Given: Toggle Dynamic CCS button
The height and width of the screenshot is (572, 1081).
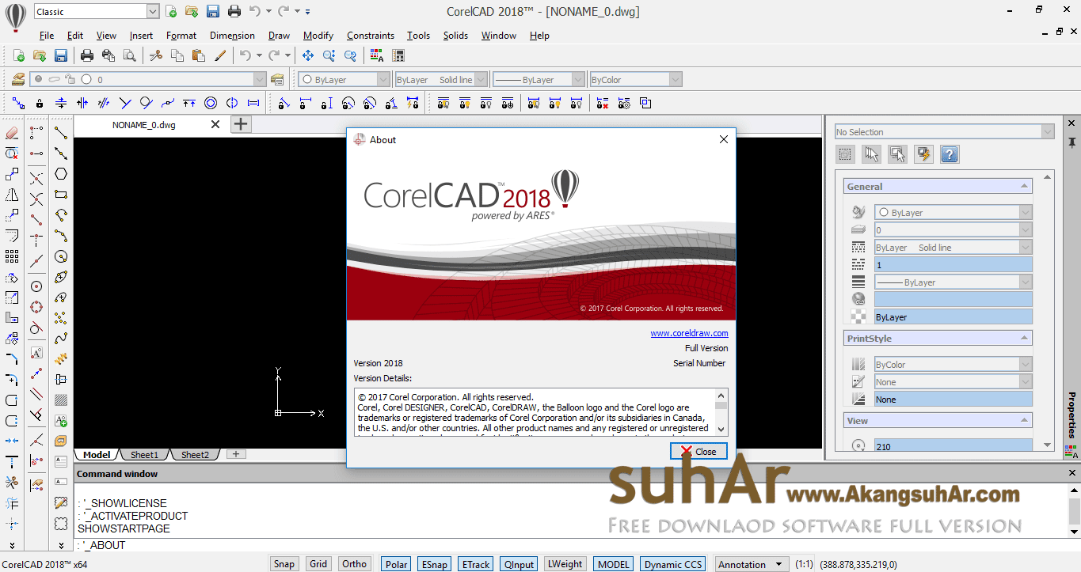Looking at the screenshot, I should 672,564.
